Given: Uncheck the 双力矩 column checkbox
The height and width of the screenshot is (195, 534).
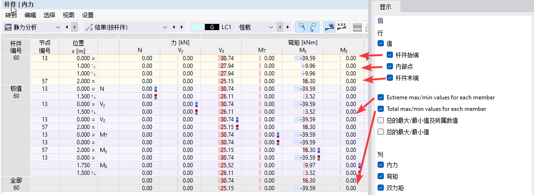Looking at the screenshot, I should click(x=381, y=188).
